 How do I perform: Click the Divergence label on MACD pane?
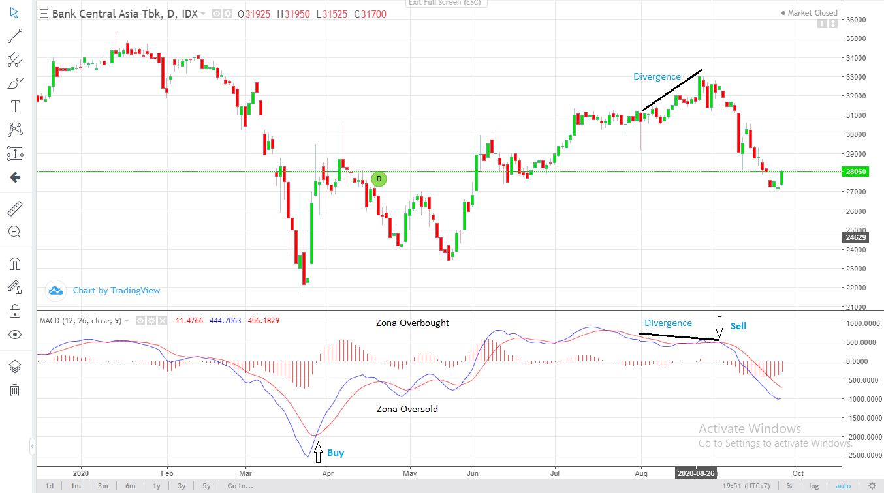pos(668,323)
